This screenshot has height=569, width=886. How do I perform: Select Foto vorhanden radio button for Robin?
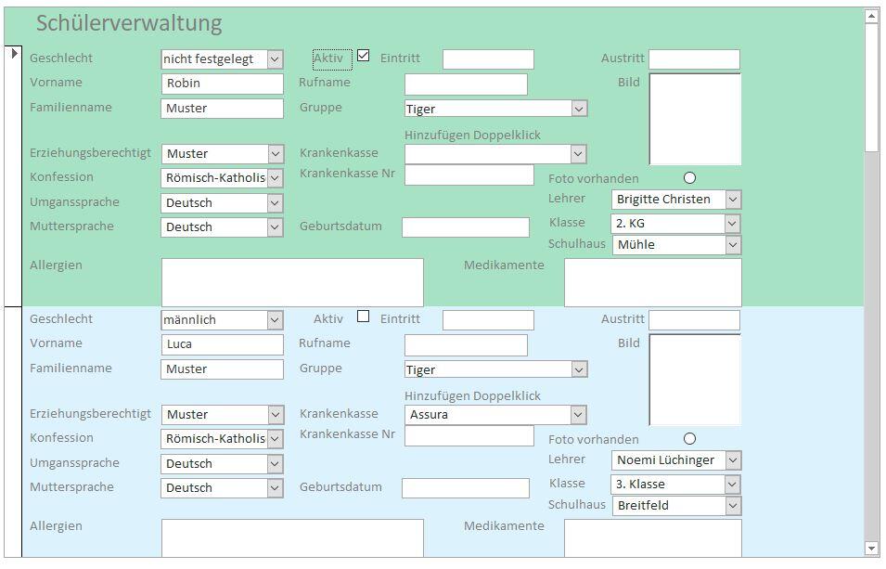tap(689, 178)
